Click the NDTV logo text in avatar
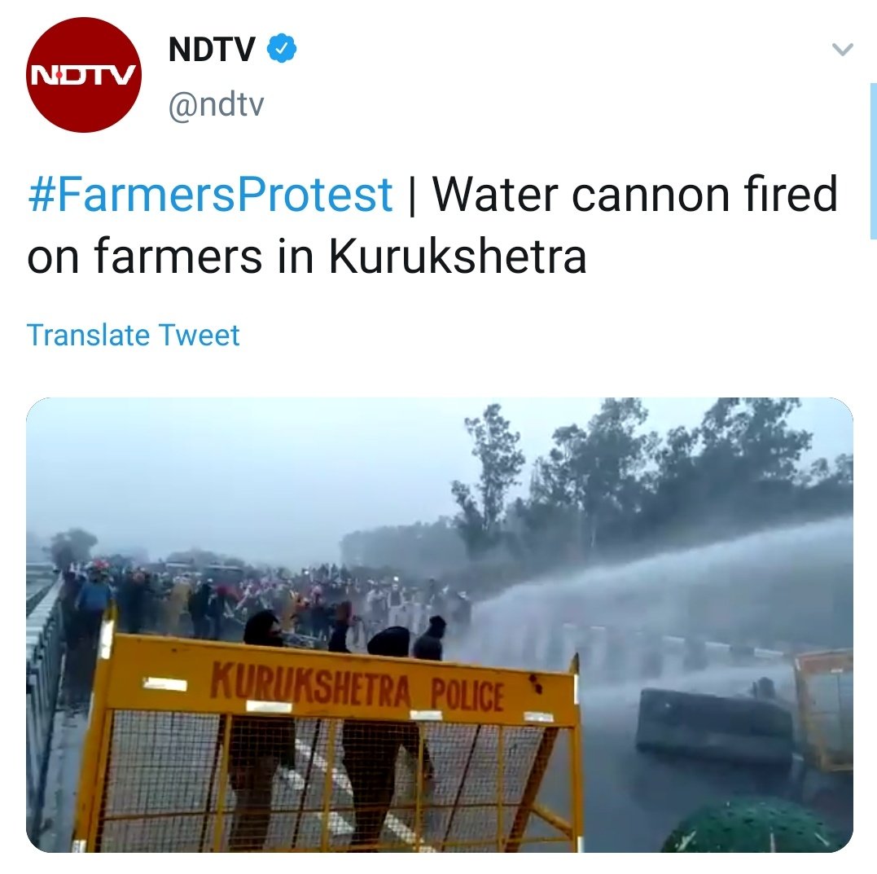 [x=83, y=75]
